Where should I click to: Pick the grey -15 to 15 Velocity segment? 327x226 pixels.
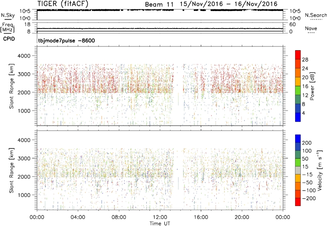click(x=298, y=171)
